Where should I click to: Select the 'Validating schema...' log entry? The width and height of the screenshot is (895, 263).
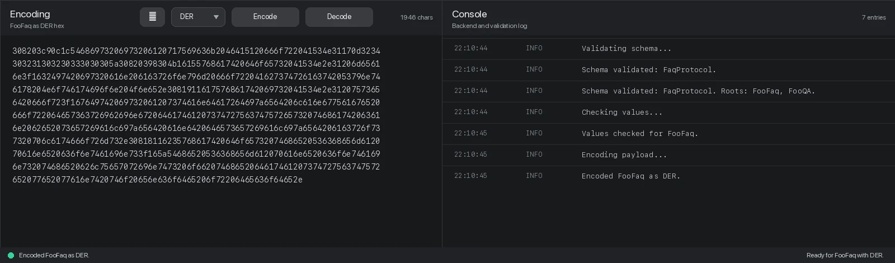pyautogui.click(x=668, y=49)
